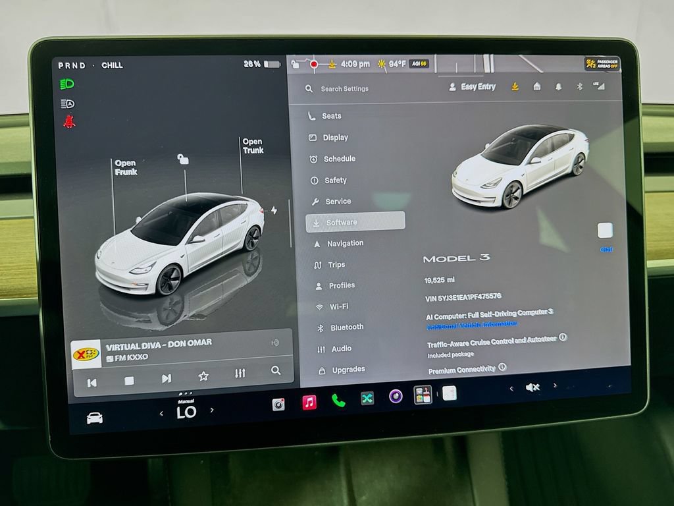Select the Software menu item

pos(355,222)
